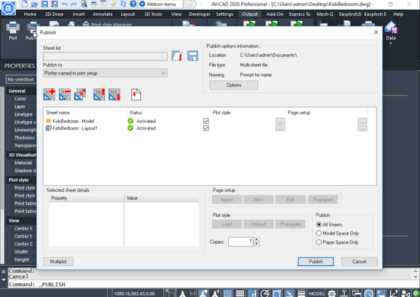The height and width of the screenshot is (297, 420).
Task: Click the Move Sheet Up icon
Action: click(99, 94)
